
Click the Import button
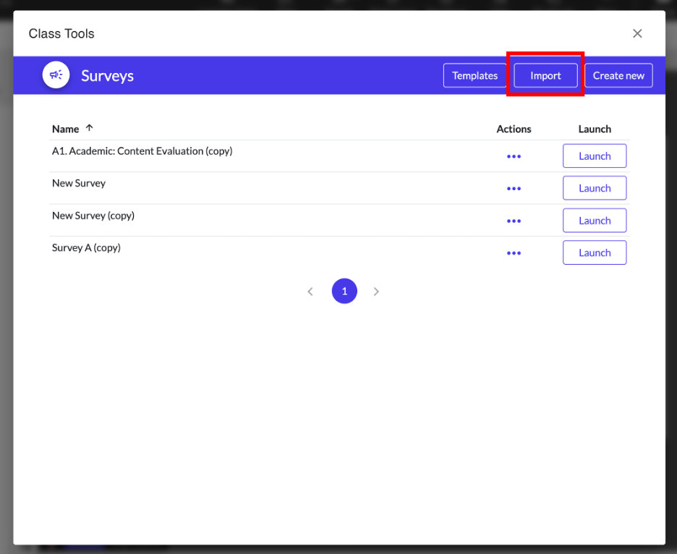click(545, 75)
